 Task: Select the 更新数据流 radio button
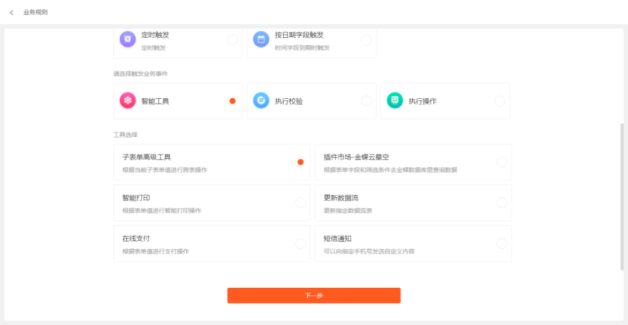click(x=502, y=203)
